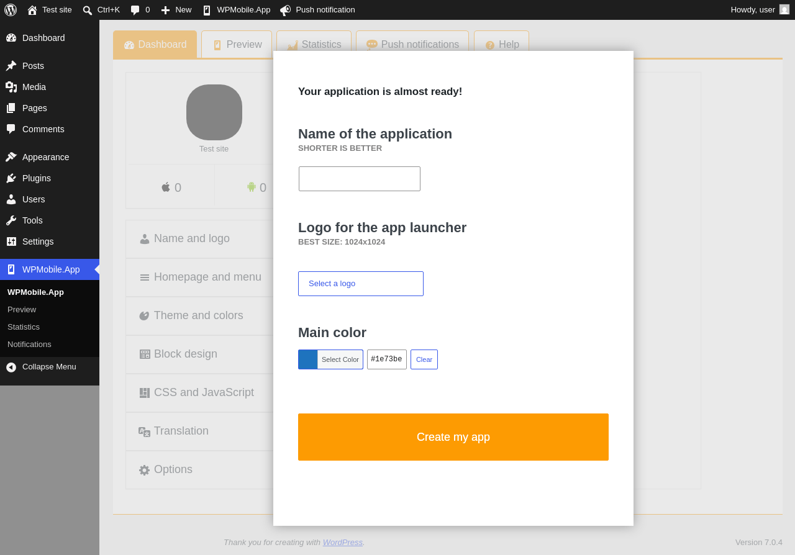Image resolution: width=795 pixels, height=555 pixels.
Task: Open the Settings menu in the sidebar
Action: coord(50,241)
